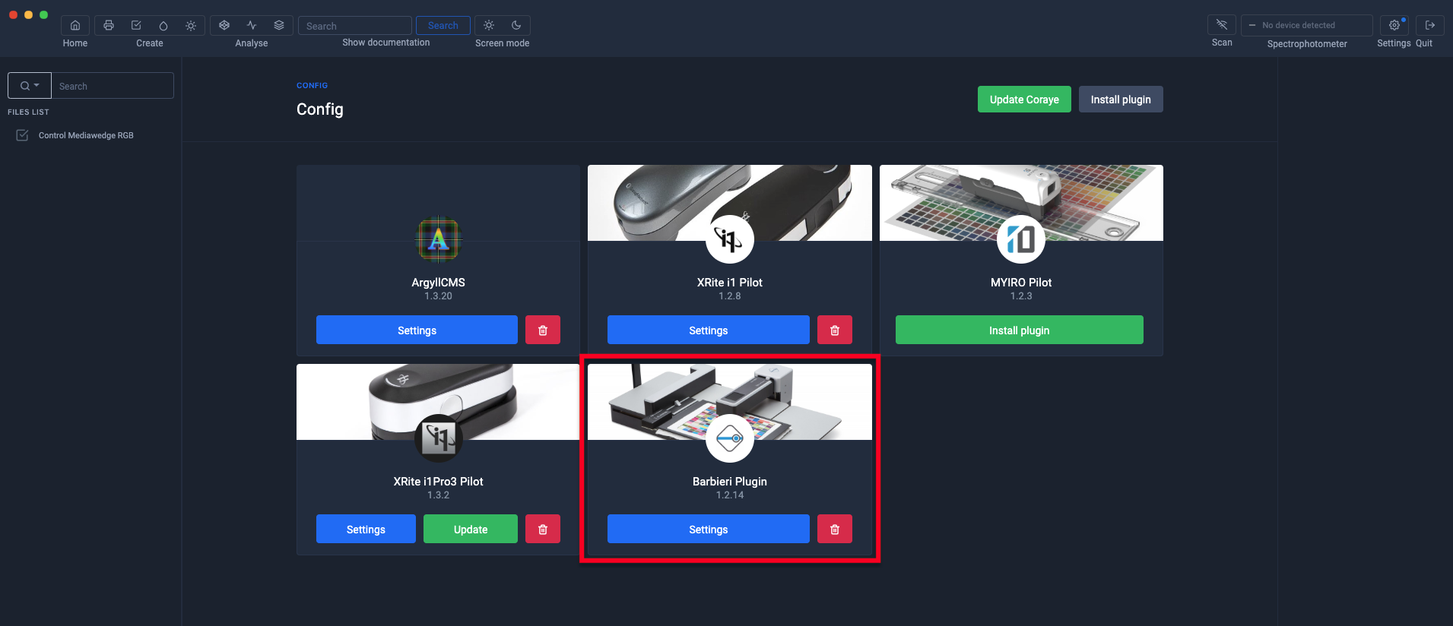Click the sun icon in Create group

coord(191,26)
